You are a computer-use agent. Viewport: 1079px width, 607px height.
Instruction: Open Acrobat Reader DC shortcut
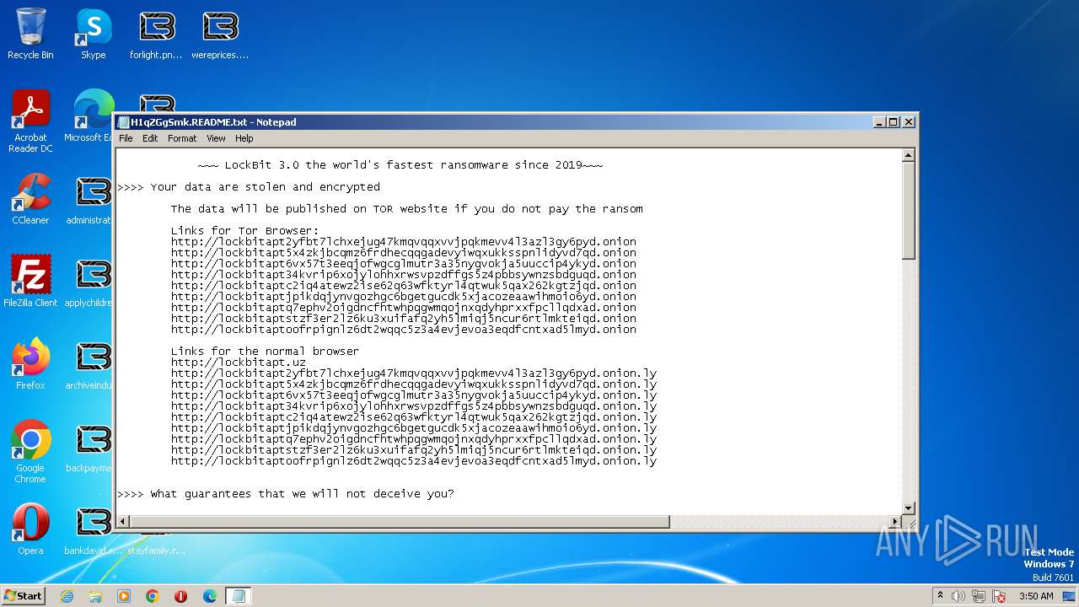[x=30, y=121]
